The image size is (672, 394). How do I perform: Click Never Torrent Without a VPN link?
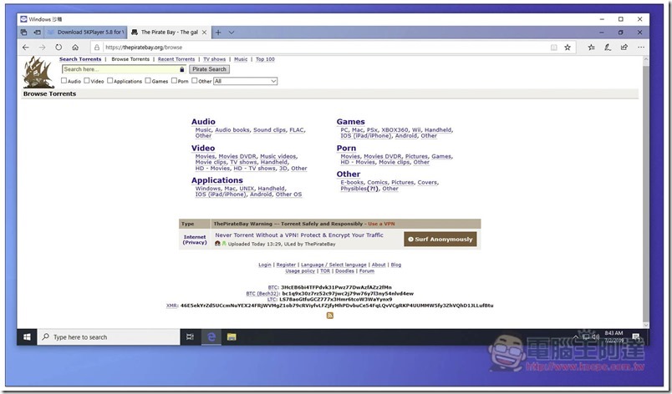click(x=299, y=235)
